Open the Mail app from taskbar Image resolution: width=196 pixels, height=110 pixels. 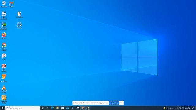[x=67, y=108]
